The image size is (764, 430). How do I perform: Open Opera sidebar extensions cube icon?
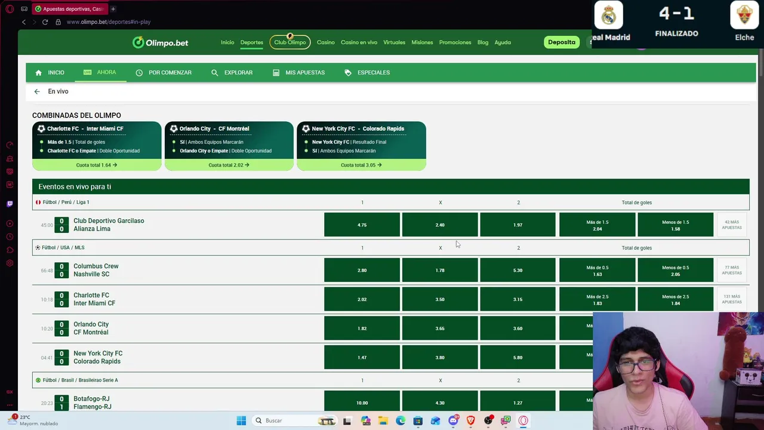[10, 250]
